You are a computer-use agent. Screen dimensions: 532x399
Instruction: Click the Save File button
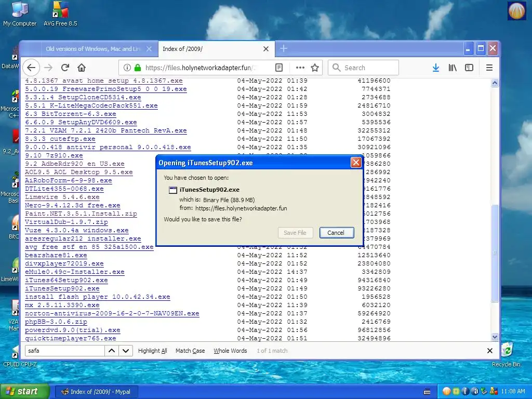click(295, 233)
